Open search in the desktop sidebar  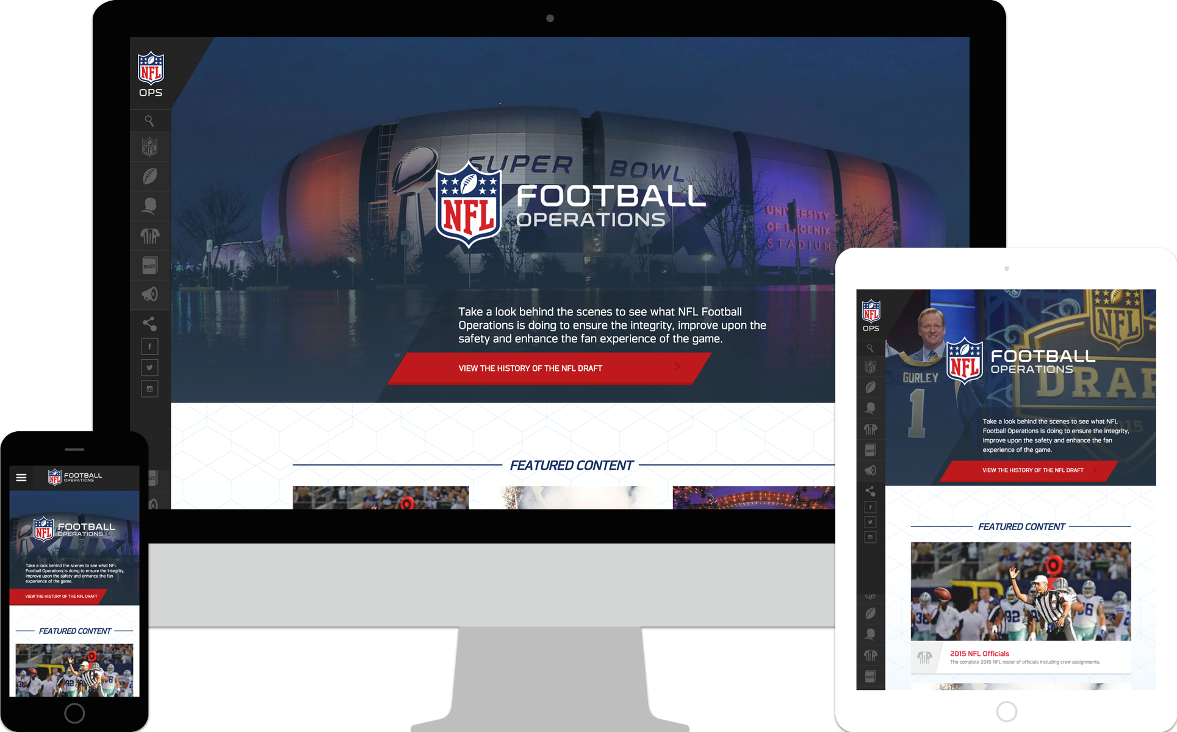pos(149,121)
